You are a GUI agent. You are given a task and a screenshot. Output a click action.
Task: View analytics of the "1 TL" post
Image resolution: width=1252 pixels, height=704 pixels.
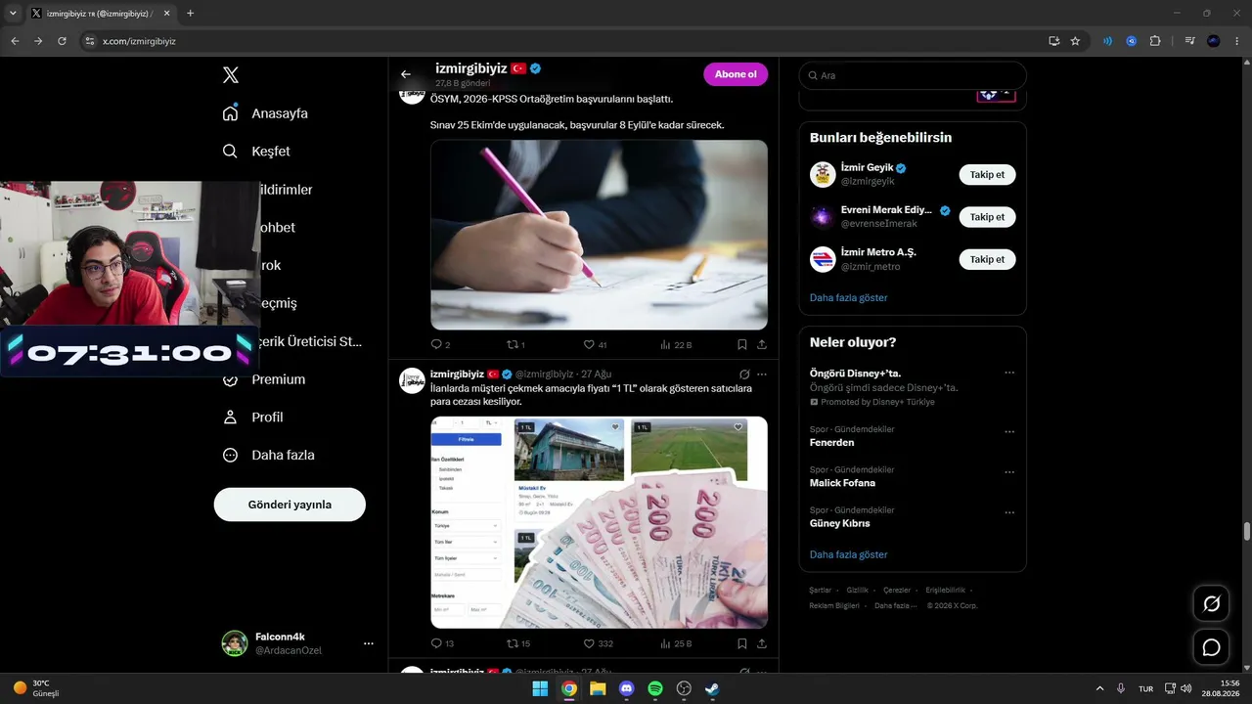(666, 644)
